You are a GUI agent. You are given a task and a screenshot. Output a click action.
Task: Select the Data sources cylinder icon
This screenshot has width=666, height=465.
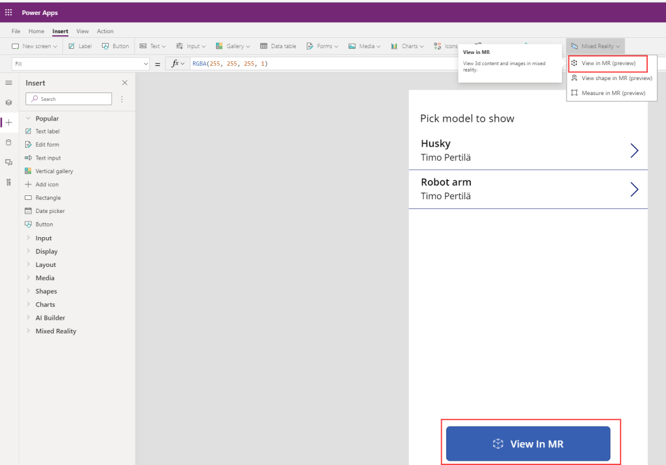point(8,142)
